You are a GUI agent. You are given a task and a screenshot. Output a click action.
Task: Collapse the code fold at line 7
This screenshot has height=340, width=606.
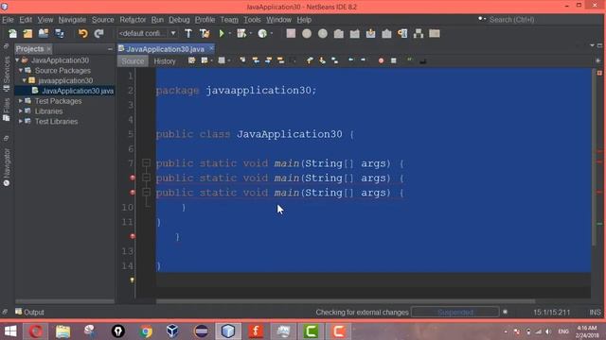coord(146,163)
